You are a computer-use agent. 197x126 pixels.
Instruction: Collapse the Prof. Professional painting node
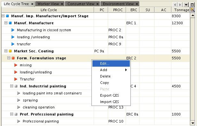point(12,114)
